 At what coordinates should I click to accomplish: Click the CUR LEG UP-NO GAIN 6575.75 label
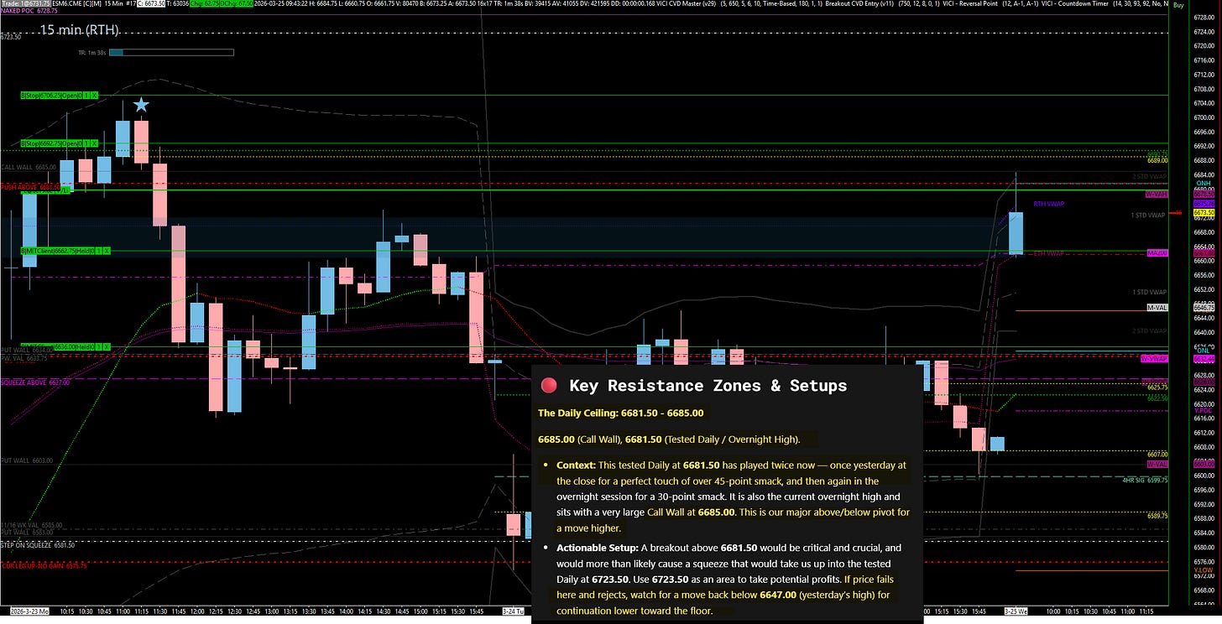pos(44,564)
